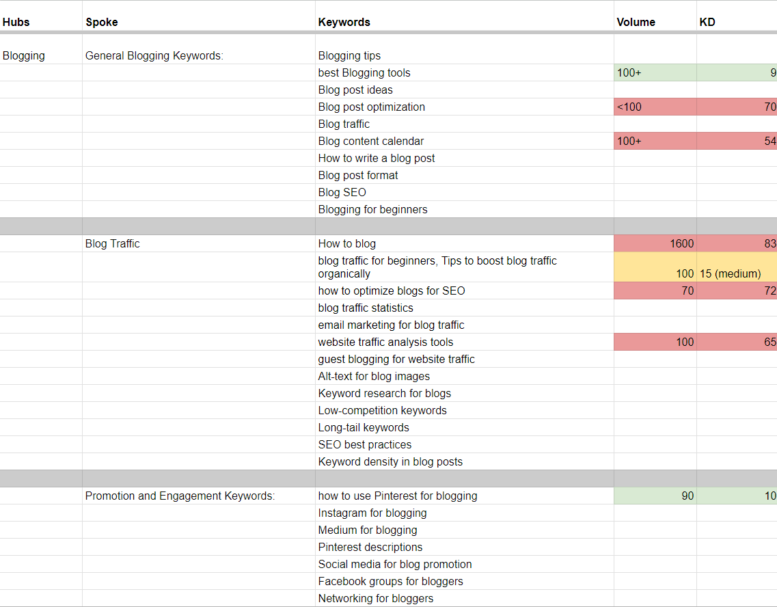Select Networking for bloggers cell
This screenshot has width=777, height=607.
pyautogui.click(x=464, y=599)
